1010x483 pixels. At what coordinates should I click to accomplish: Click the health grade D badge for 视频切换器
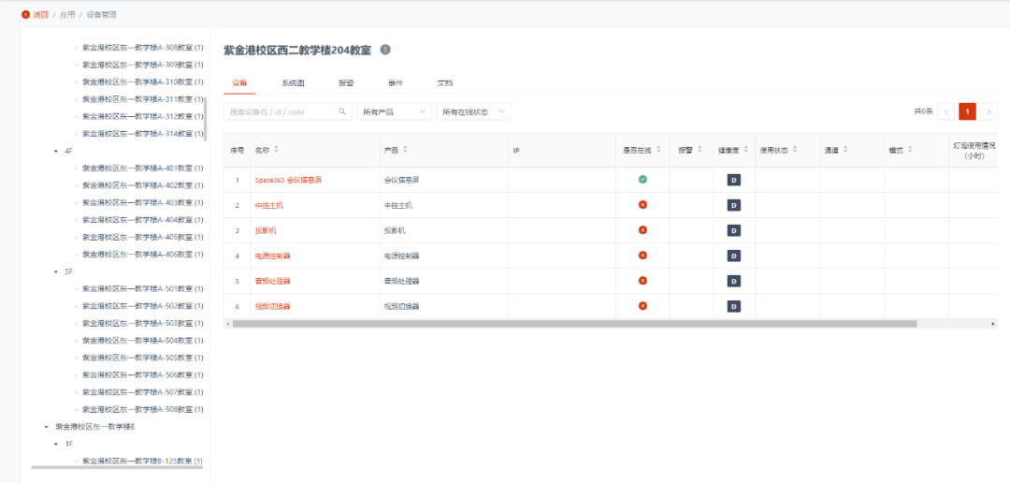pyautogui.click(x=734, y=306)
